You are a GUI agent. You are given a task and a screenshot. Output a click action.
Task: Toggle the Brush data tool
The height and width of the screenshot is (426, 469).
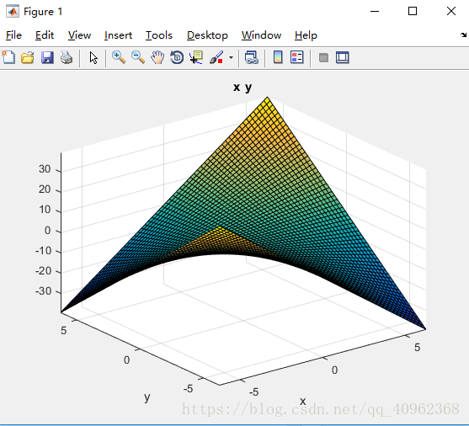pyautogui.click(x=216, y=57)
